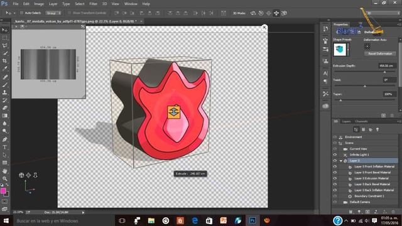Enable the Auto-Select checkbox
This screenshot has height=226, width=402.
(x=21, y=13)
